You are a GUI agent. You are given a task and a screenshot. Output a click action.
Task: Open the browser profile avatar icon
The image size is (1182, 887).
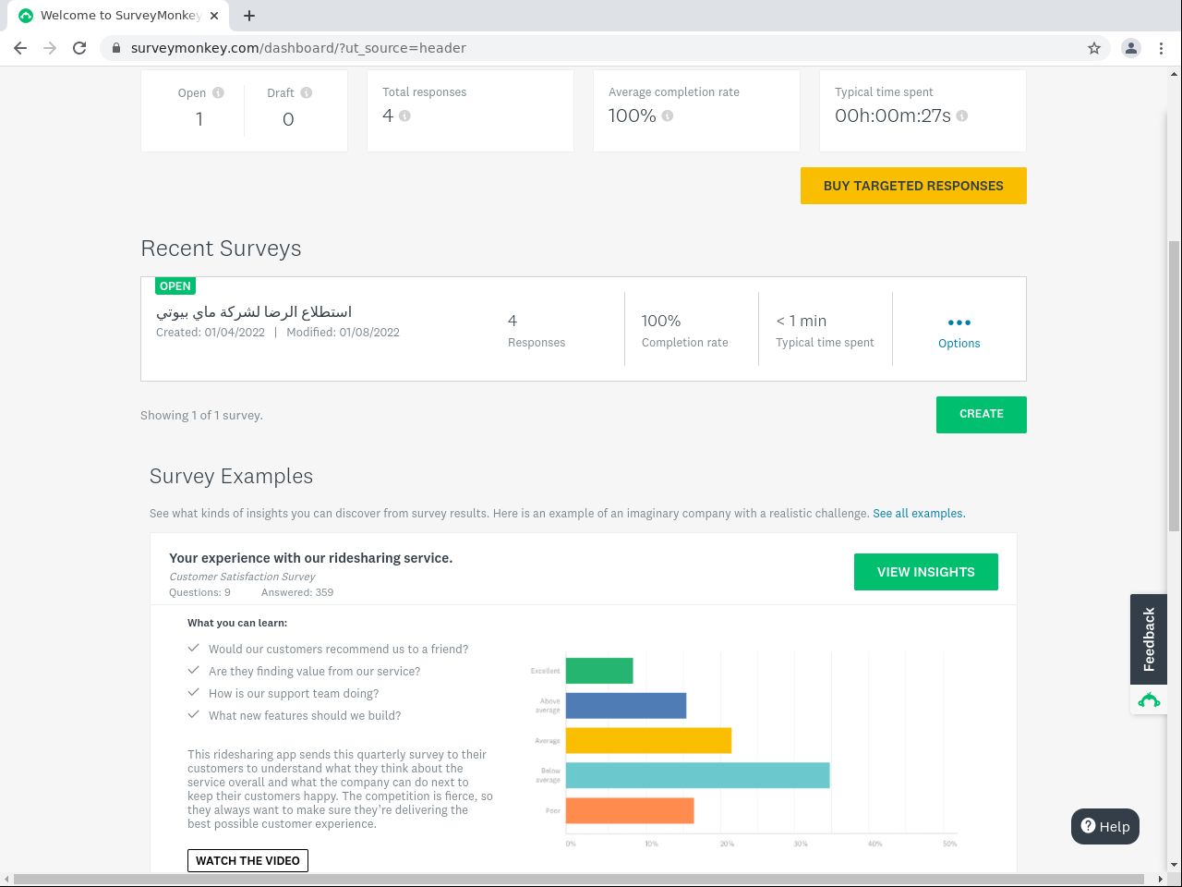1130,48
